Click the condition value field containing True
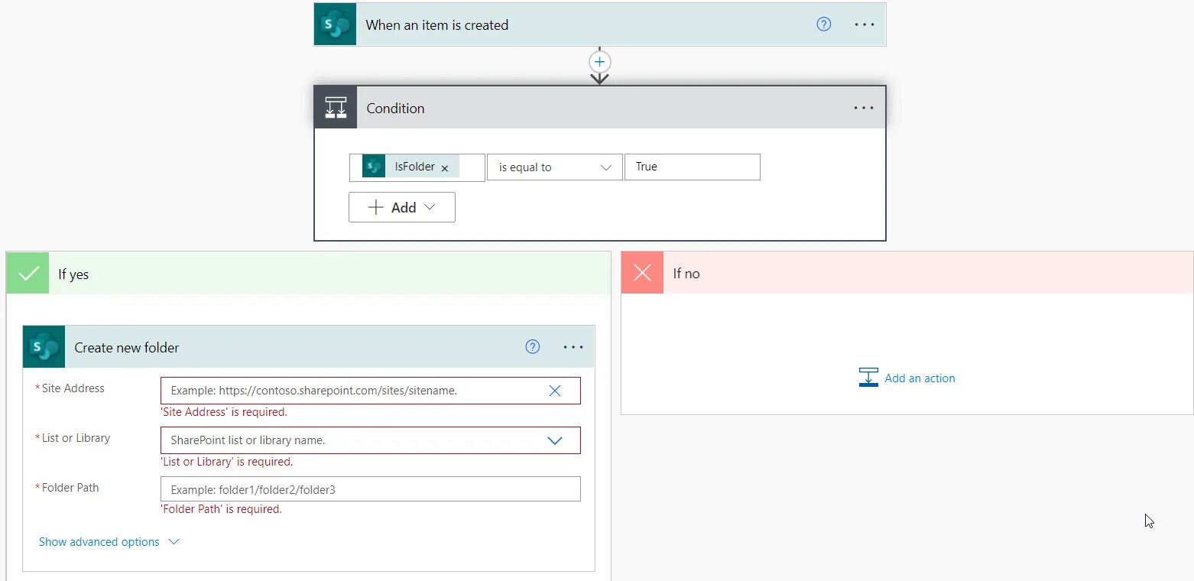 [x=693, y=167]
